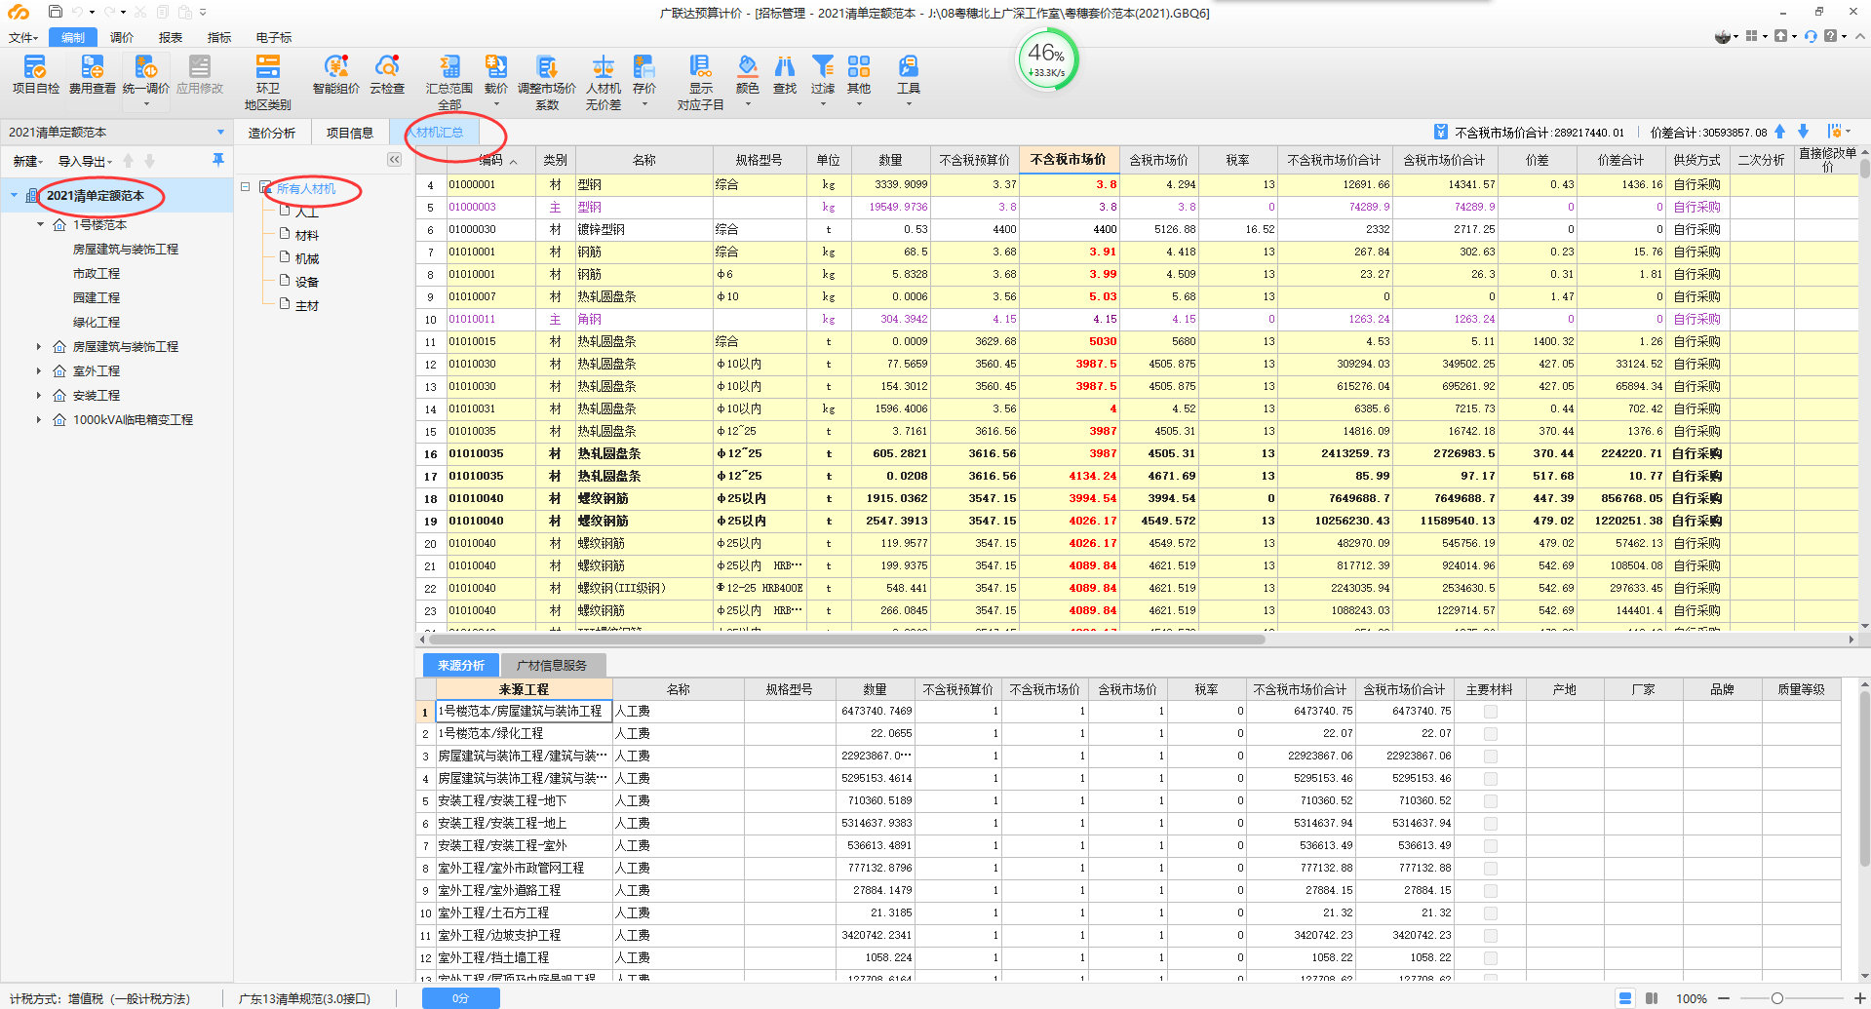Toggle 主要材料 checkbox for 室外市政管网工程 row
Image resolution: width=1871 pixels, height=1009 pixels.
point(1490,869)
